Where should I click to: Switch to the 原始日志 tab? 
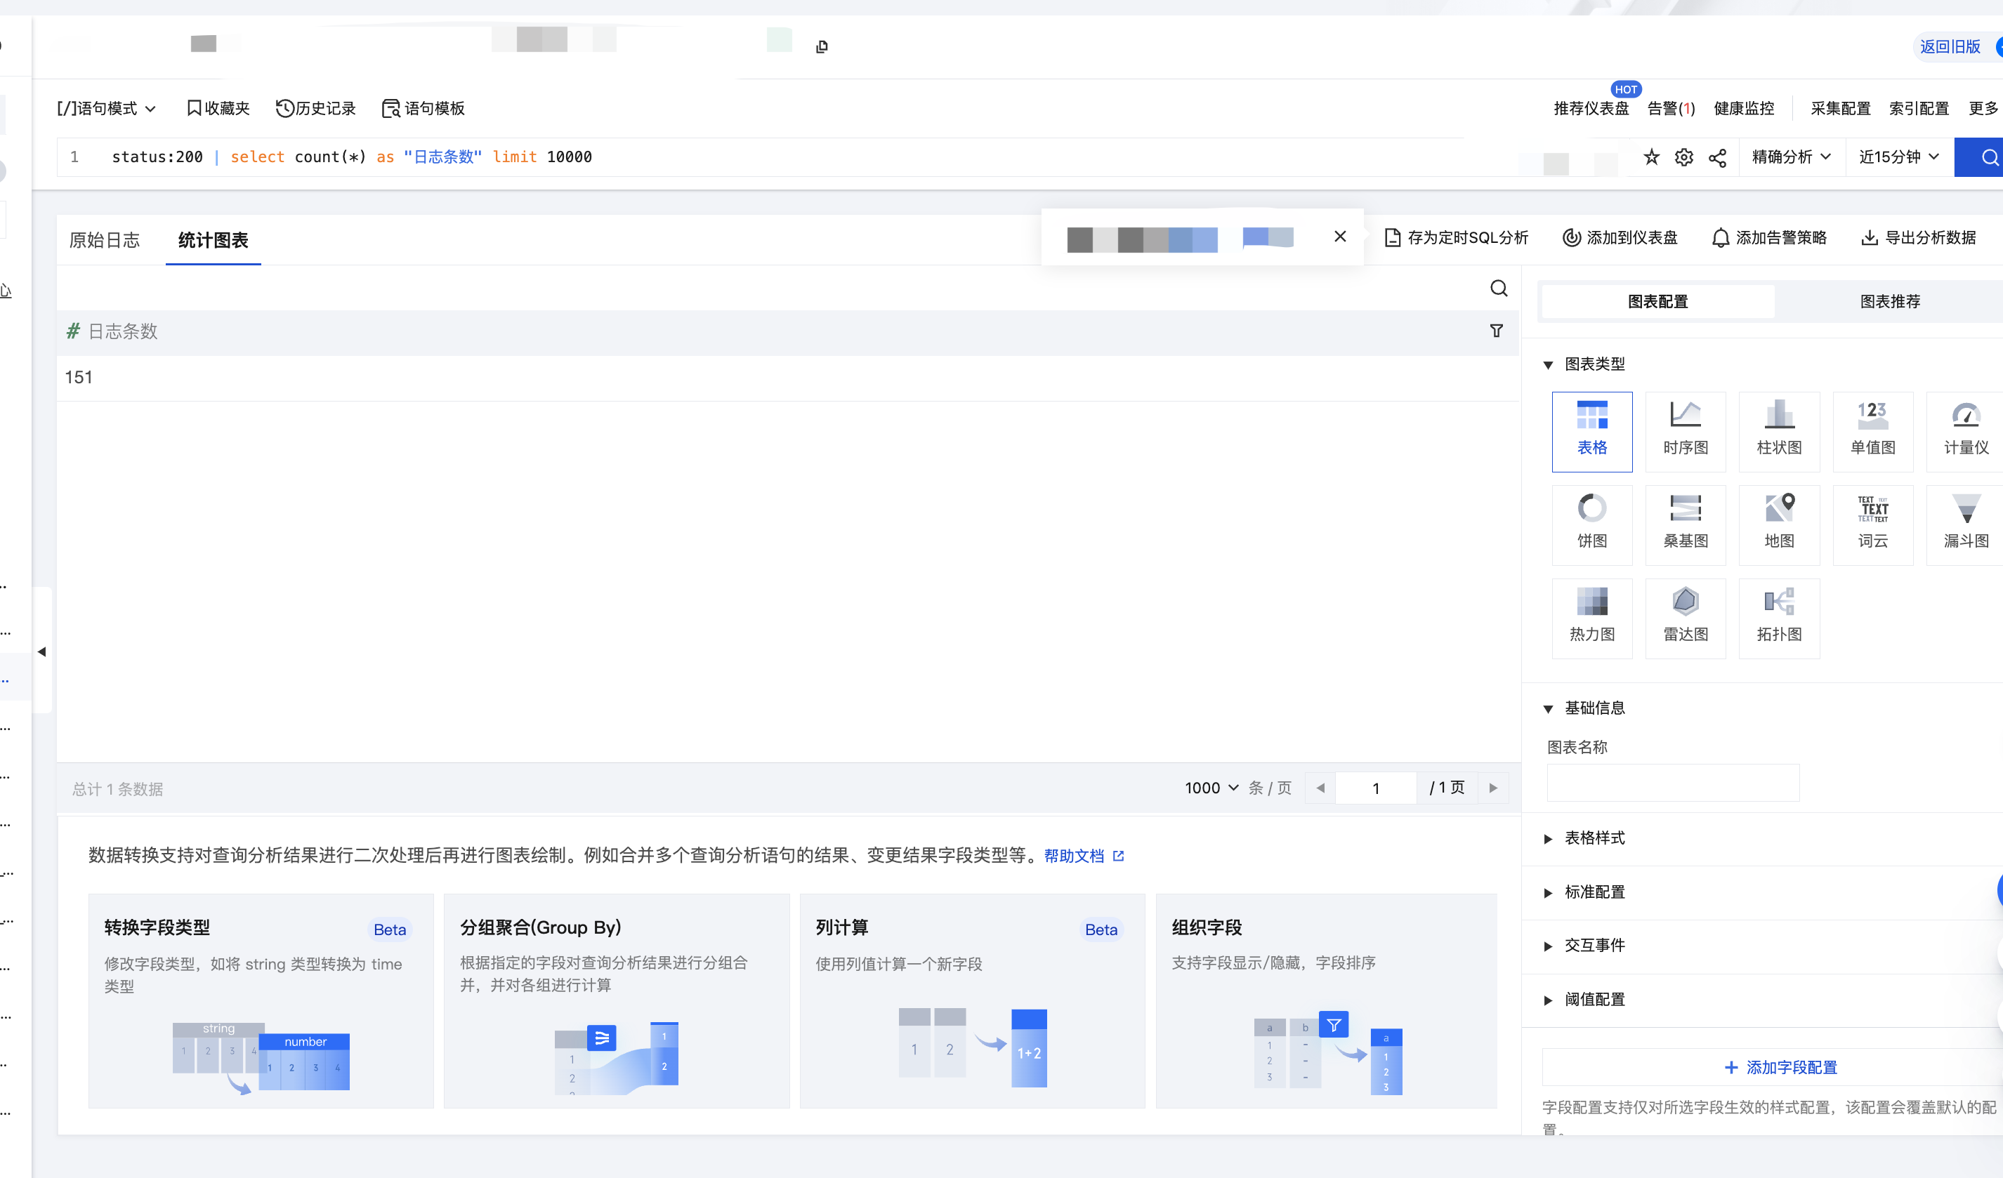coord(104,240)
